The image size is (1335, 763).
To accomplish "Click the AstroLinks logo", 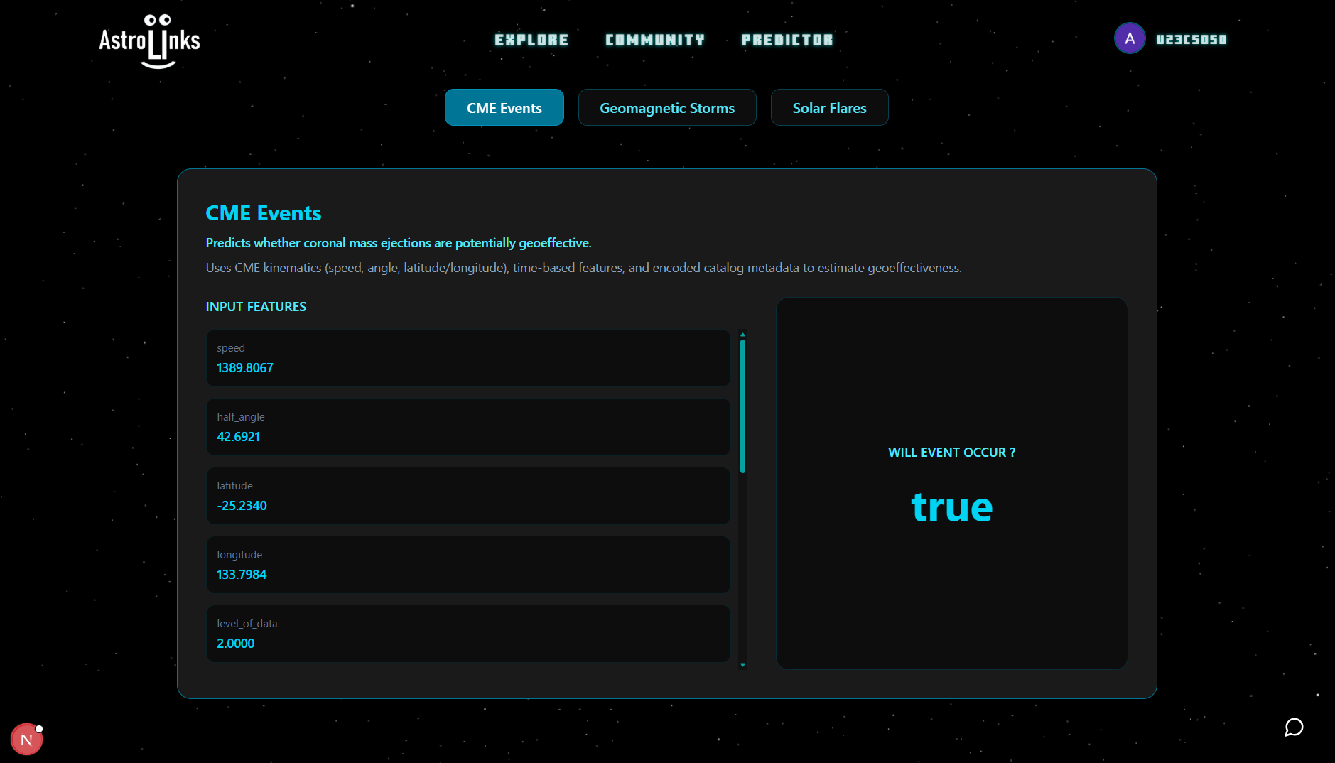I will click(149, 40).
